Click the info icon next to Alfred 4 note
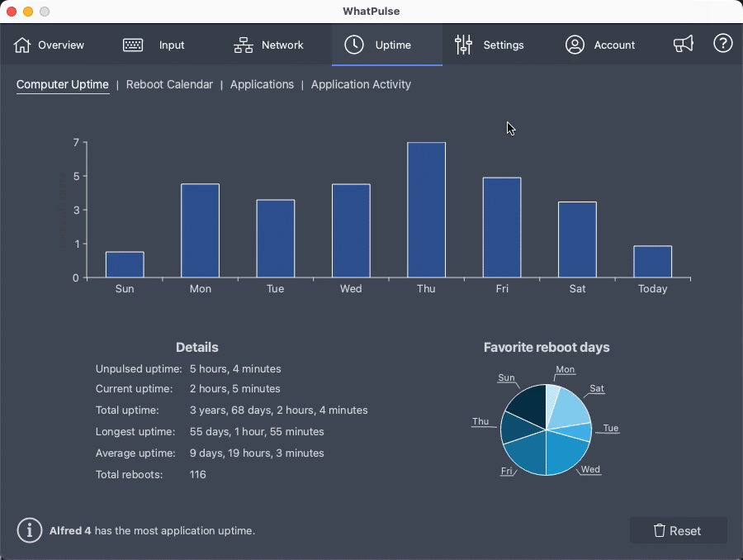This screenshot has width=743, height=560. click(29, 531)
